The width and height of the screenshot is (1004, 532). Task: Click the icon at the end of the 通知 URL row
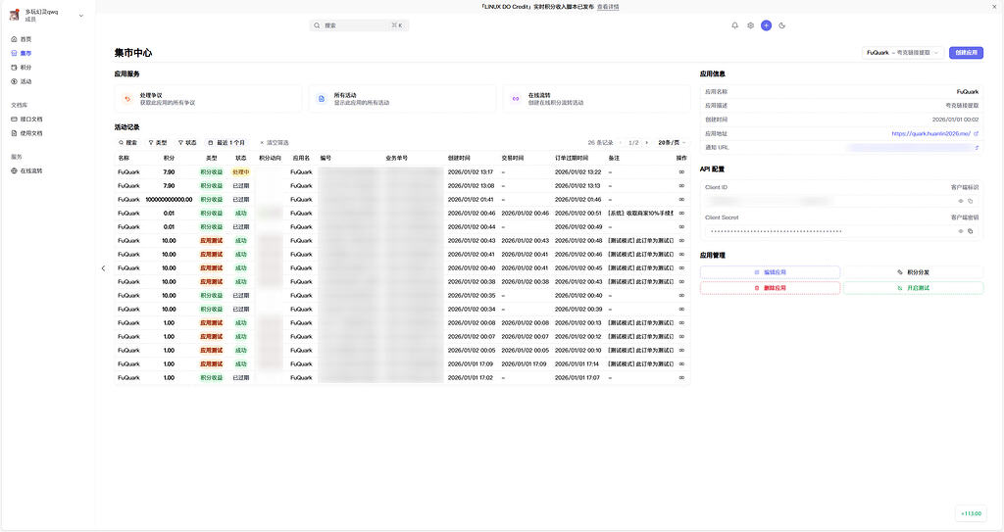tap(977, 148)
